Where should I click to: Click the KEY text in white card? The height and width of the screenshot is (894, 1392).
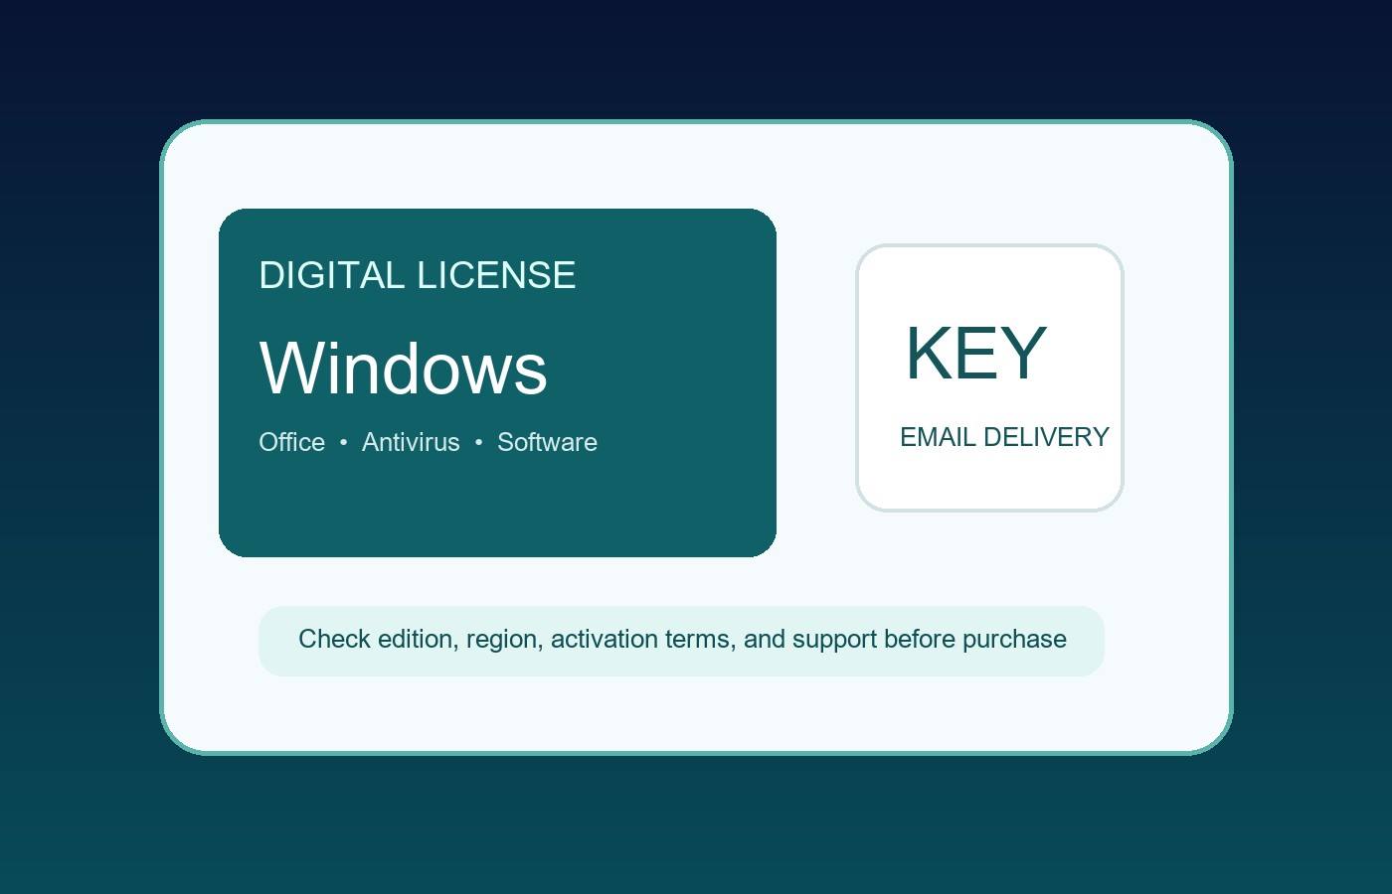(975, 353)
